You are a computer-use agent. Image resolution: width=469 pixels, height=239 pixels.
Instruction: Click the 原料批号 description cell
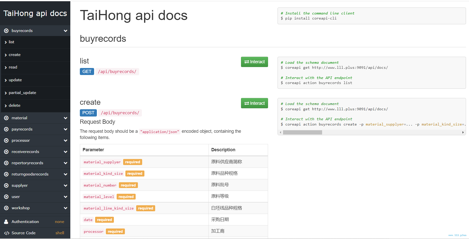click(238, 185)
